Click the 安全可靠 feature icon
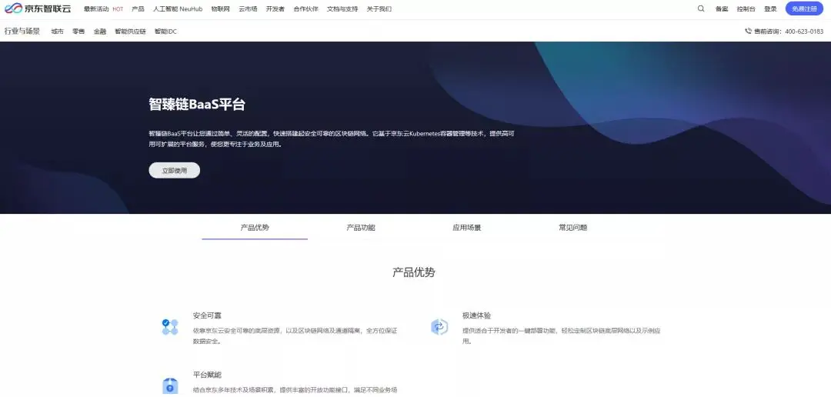The height and width of the screenshot is (397, 831). click(x=170, y=327)
